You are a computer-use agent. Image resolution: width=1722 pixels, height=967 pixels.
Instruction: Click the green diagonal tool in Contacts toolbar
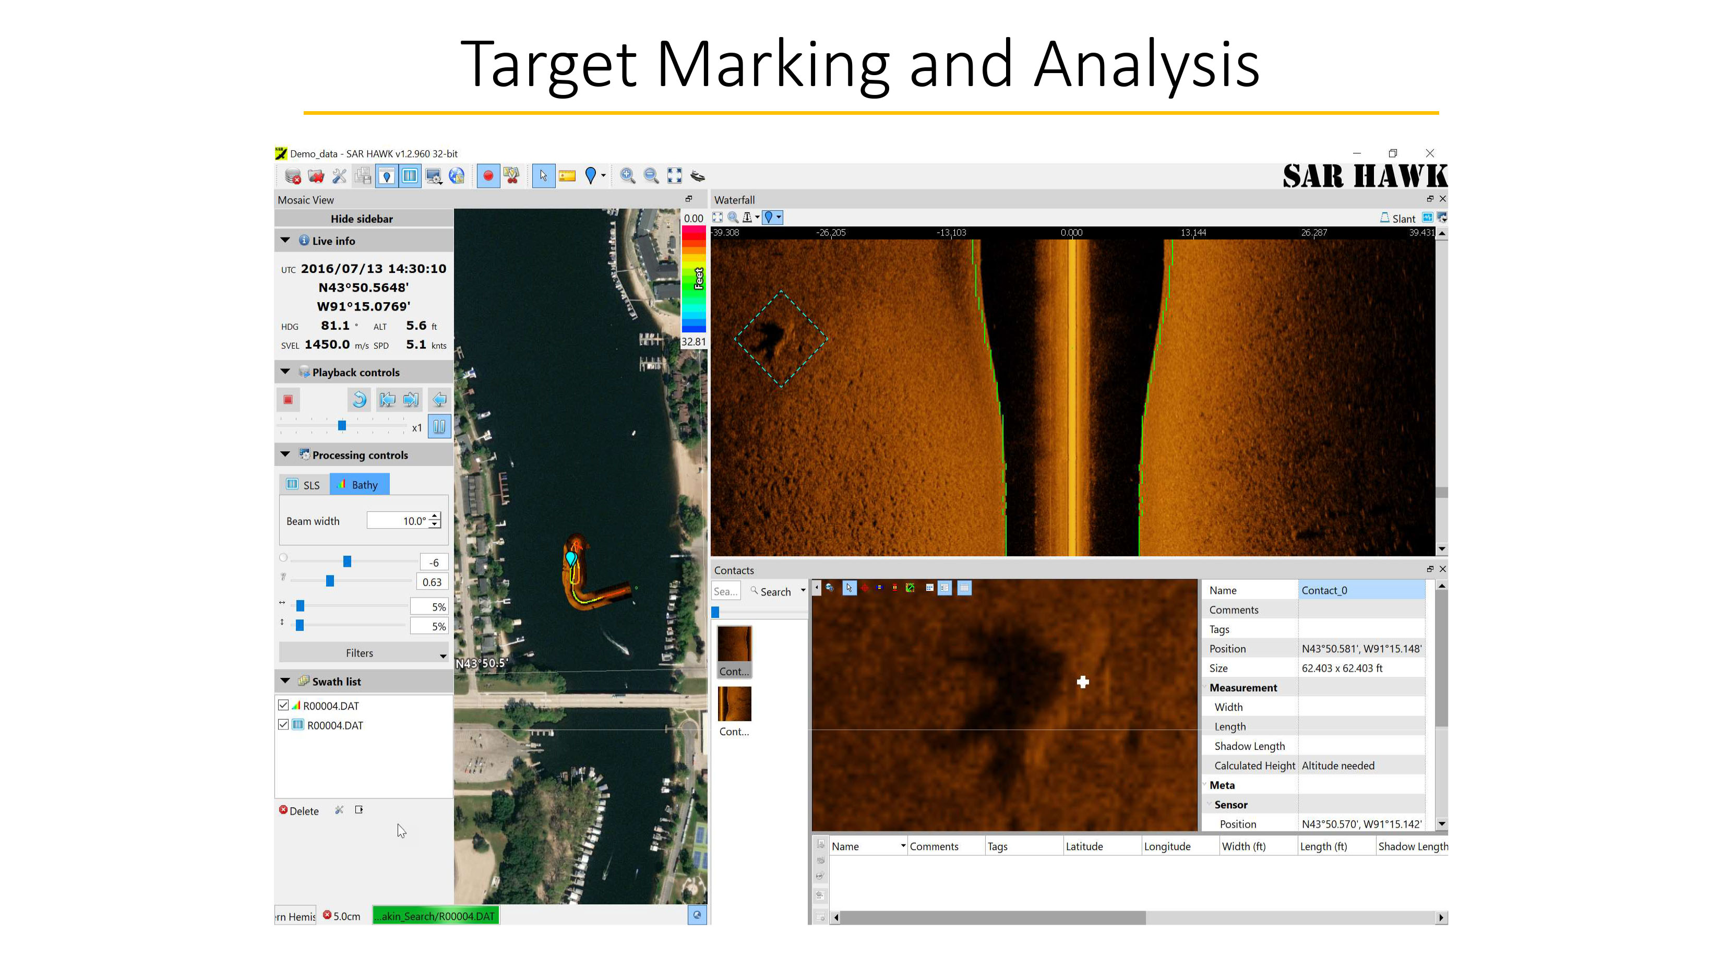click(x=910, y=588)
